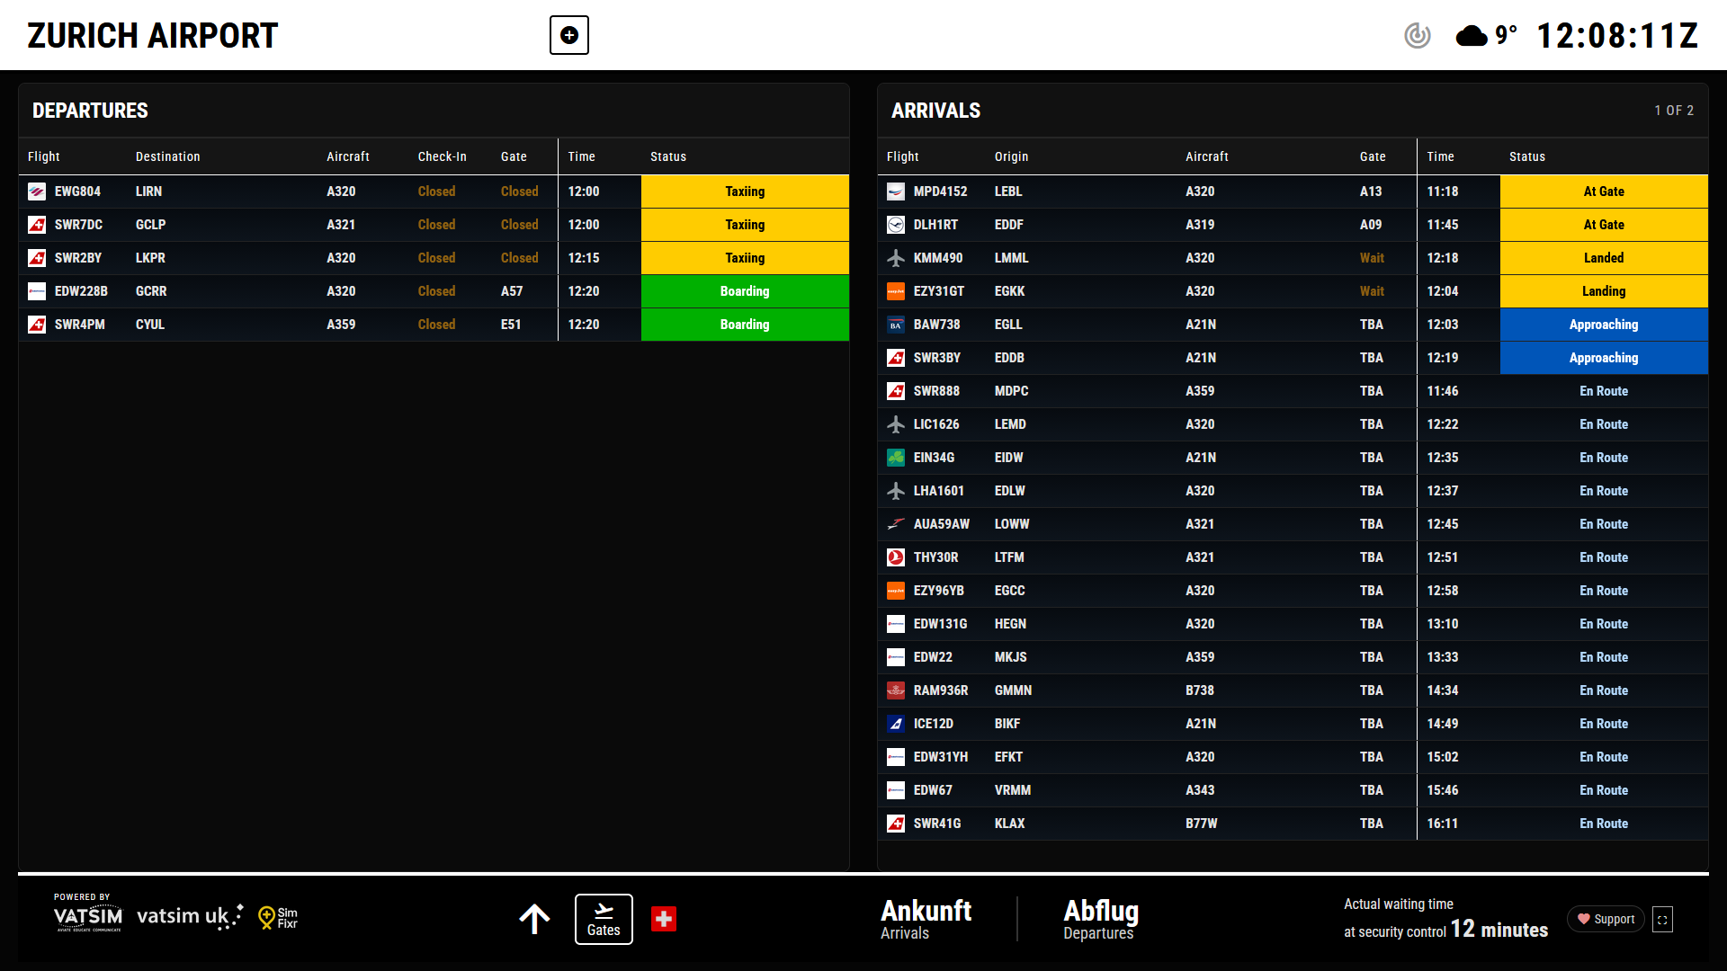Click the up arrow direction icon
Image resolution: width=1727 pixels, height=971 pixels.
click(x=534, y=919)
